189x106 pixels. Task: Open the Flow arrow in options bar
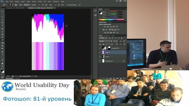point(58,5)
